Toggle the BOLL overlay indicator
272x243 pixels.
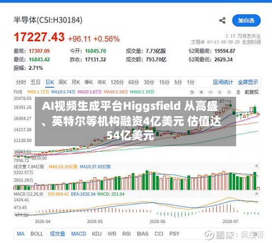click(x=37, y=234)
